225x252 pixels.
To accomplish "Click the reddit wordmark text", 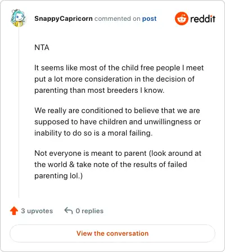I will click(x=203, y=19).
